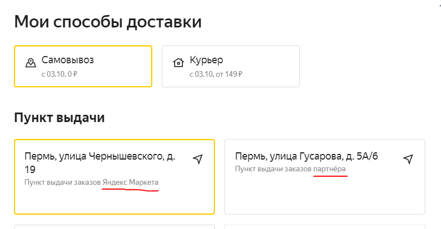Click the 'Пункт выдачи' section heading
The image size is (441, 229).
point(59,118)
